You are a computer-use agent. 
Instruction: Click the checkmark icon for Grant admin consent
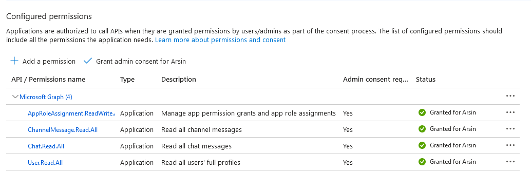88,61
